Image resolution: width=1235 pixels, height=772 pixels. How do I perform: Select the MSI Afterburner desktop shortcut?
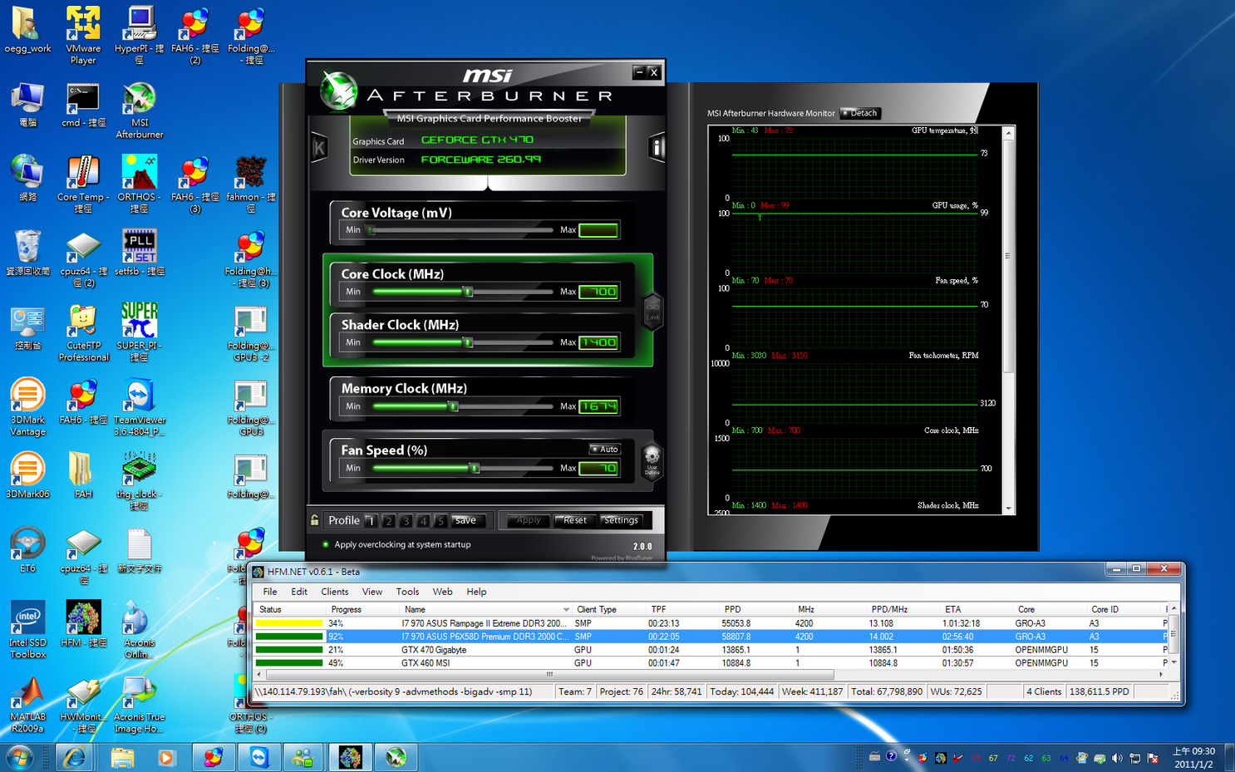pos(139,110)
